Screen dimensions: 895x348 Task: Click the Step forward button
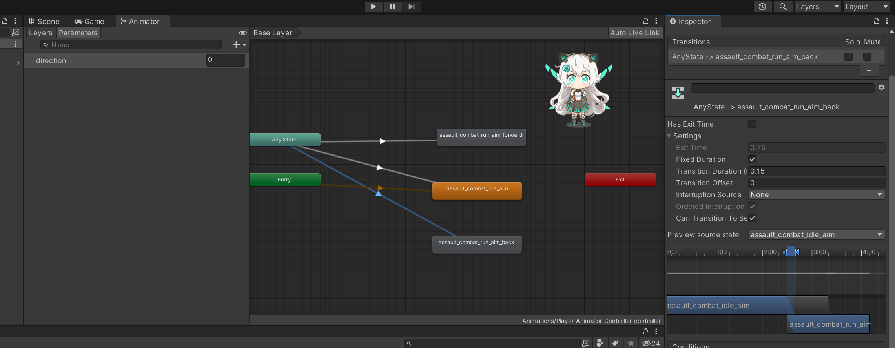click(411, 7)
